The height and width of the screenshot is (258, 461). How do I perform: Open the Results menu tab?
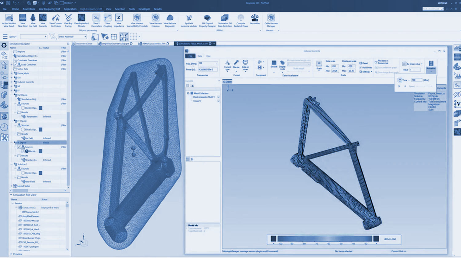tap(158, 9)
